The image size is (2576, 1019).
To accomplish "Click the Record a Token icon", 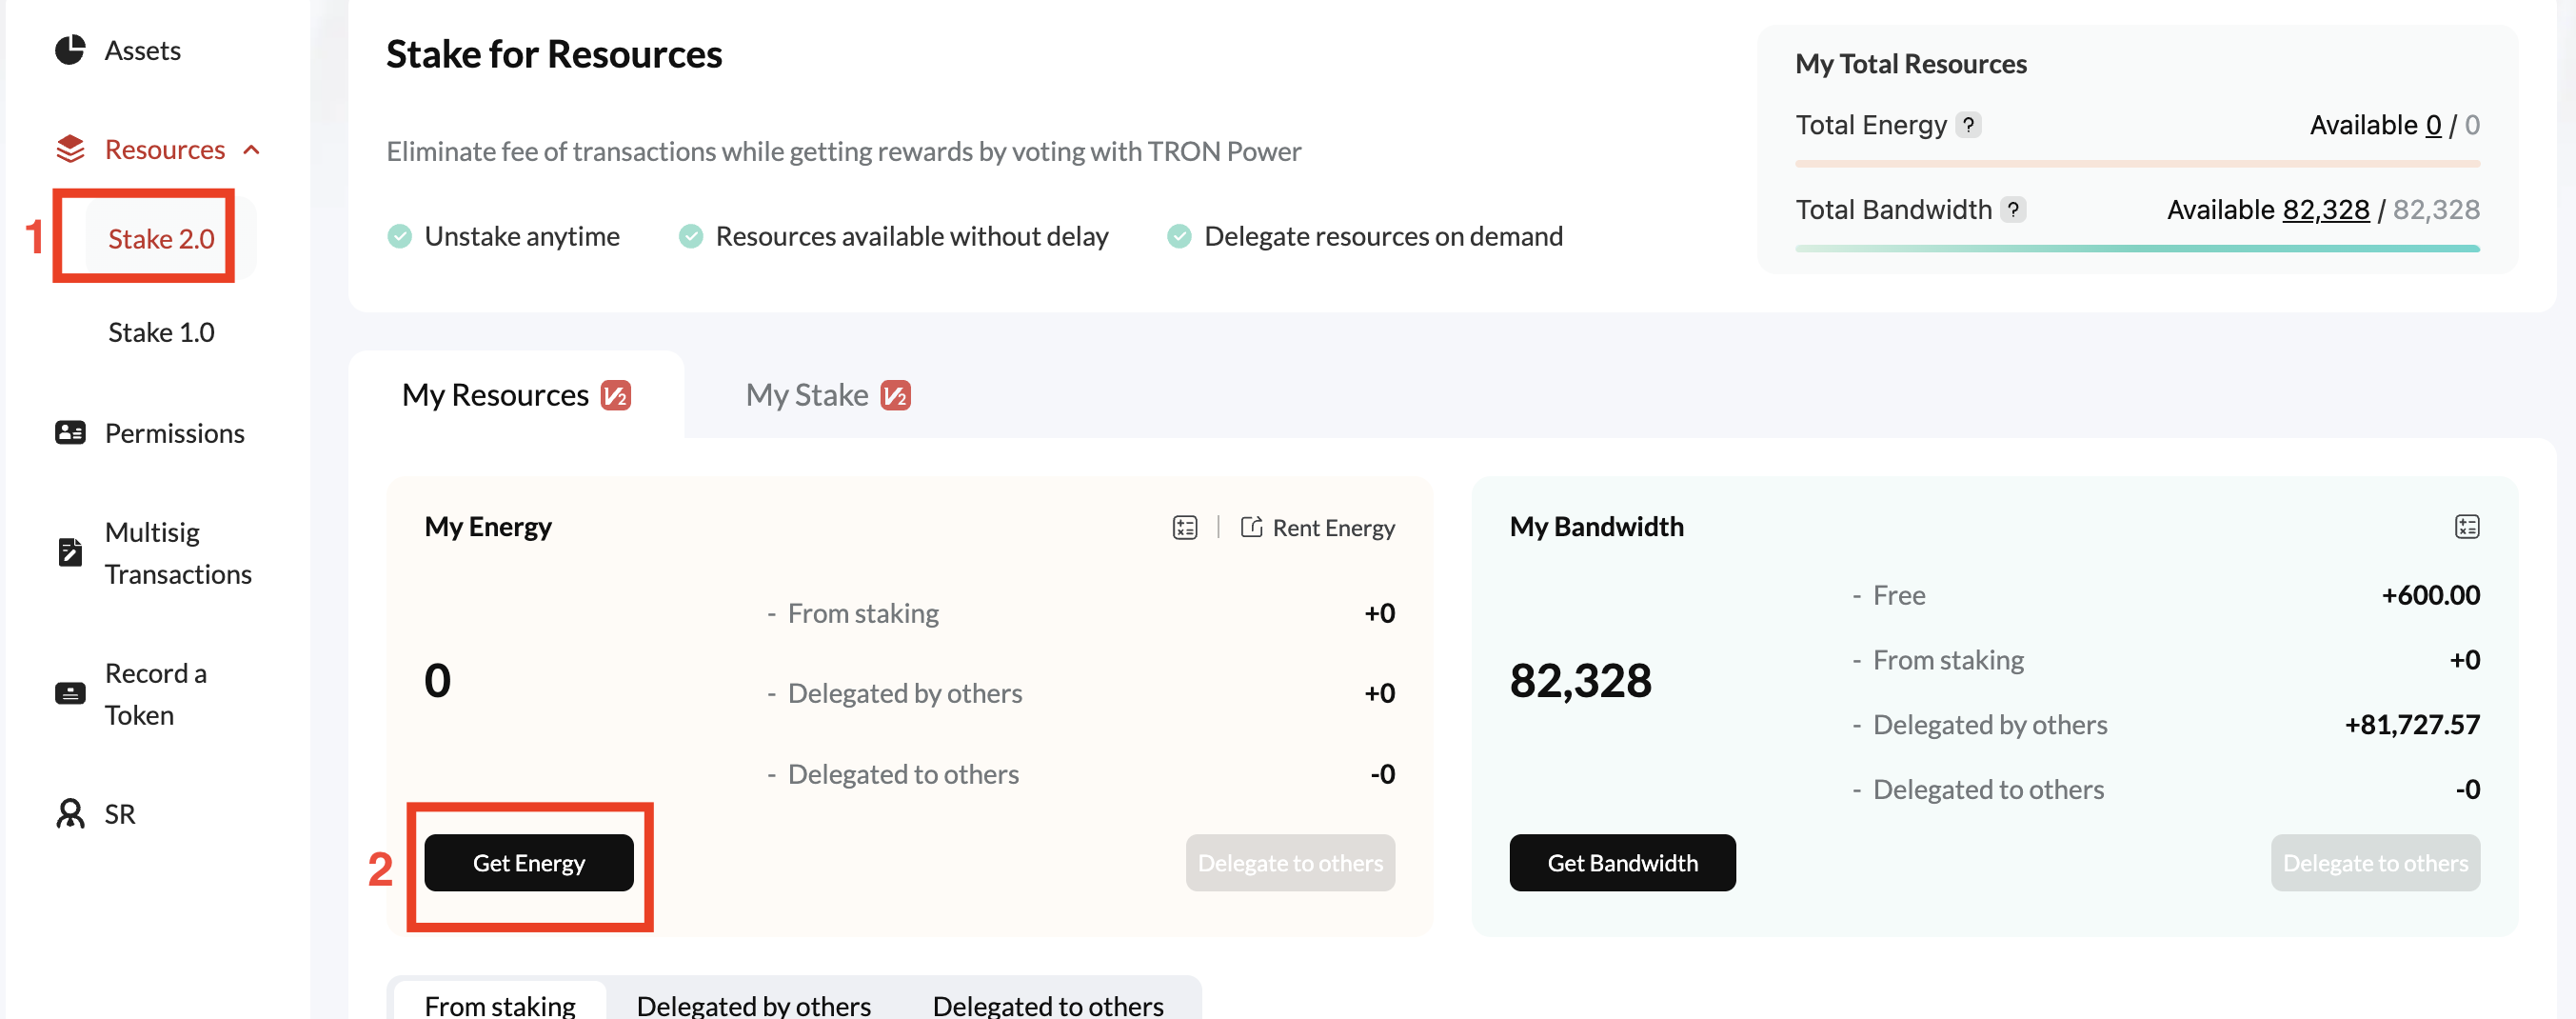I will click(x=70, y=694).
